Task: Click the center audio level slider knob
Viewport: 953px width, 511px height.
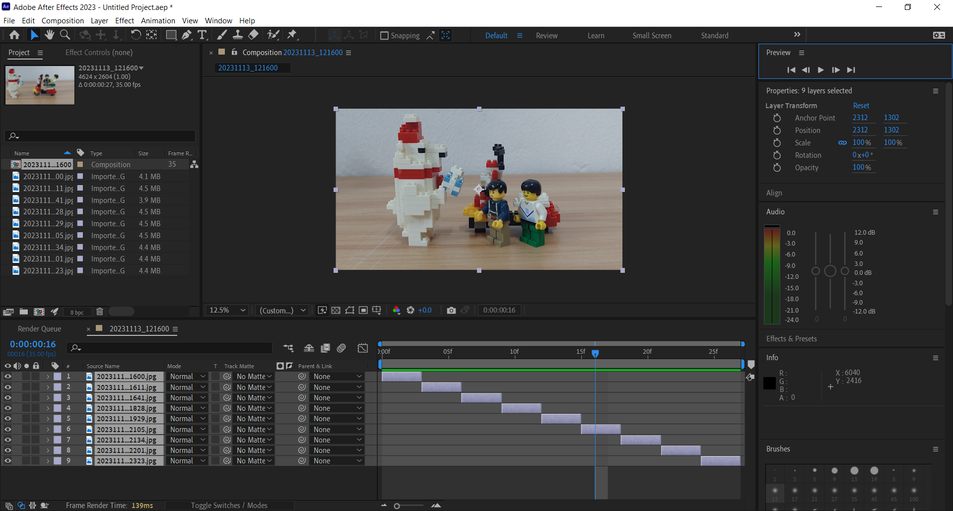Action: coord(830,271)
